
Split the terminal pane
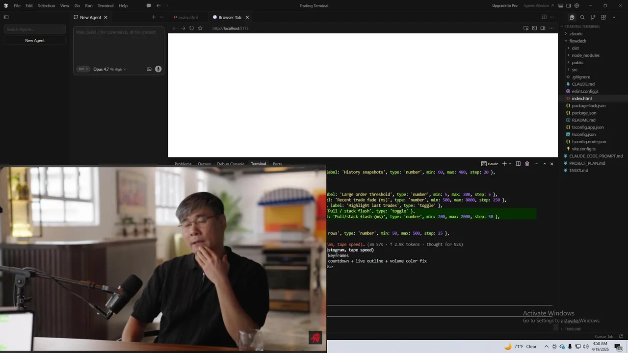coord(518,164)
